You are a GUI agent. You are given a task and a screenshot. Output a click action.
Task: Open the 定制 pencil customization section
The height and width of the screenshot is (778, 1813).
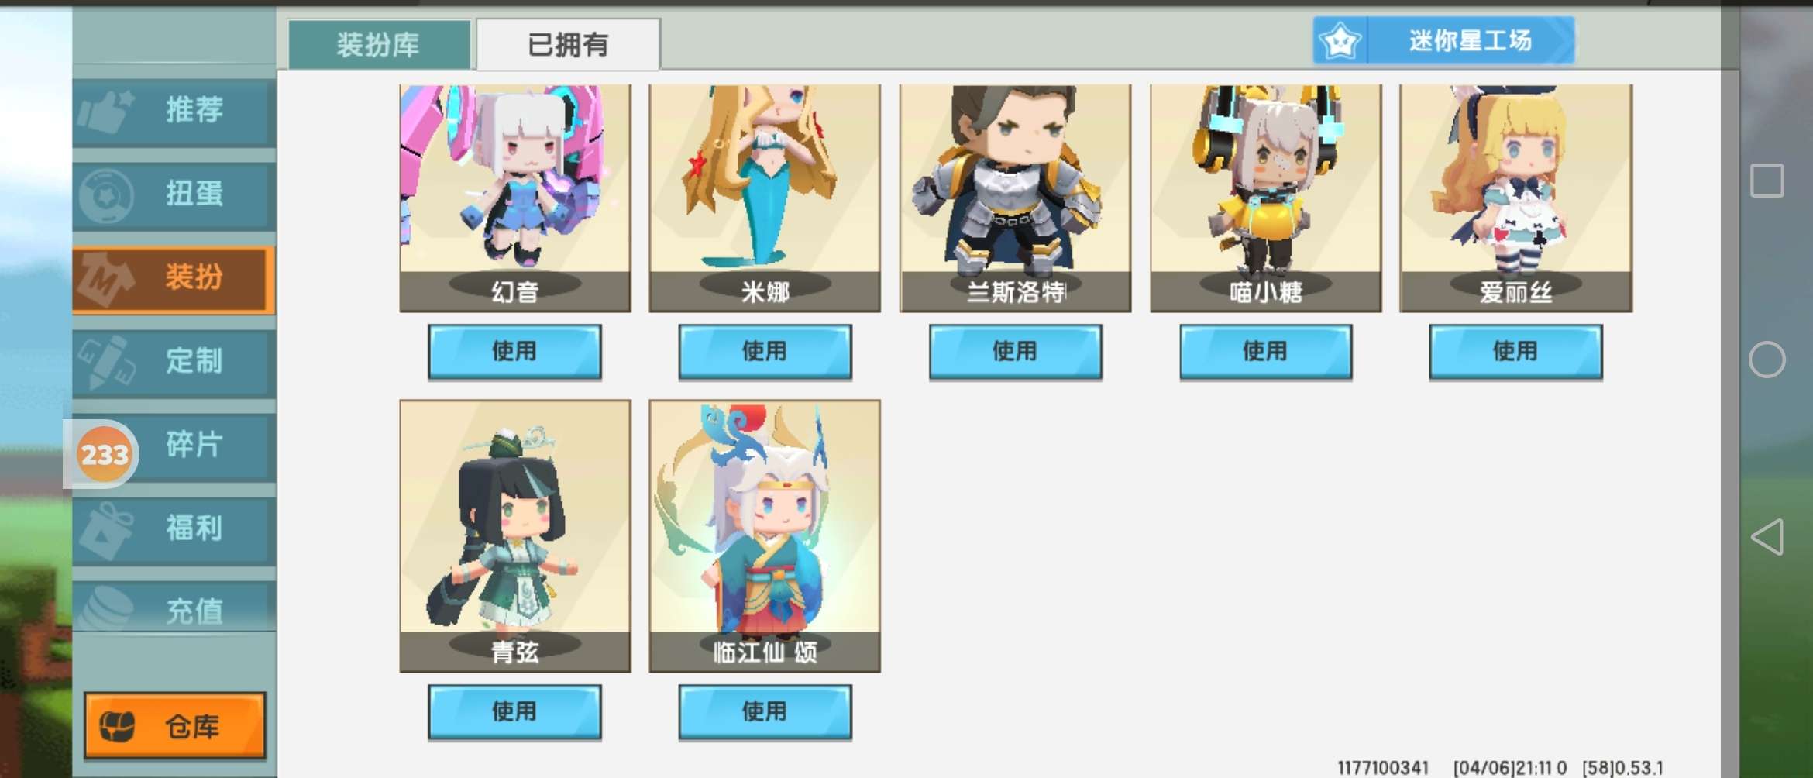pos(174,361)
